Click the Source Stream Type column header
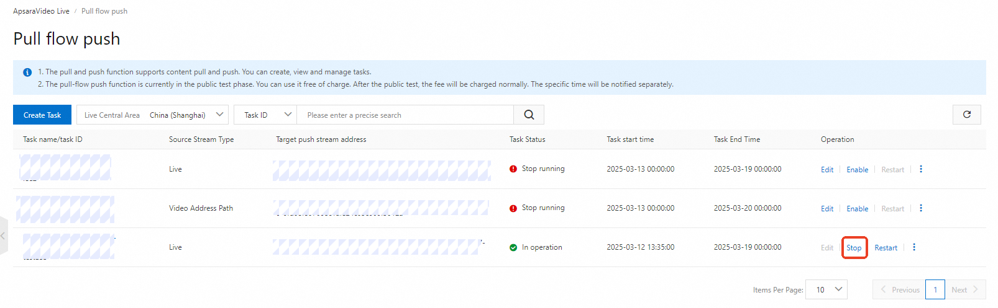This screenshot has height=308, width=998. [201, 139]
